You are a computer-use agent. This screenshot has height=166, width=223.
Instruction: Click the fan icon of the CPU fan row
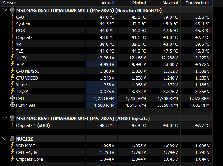pyautogui.click(x=12, y=98)
